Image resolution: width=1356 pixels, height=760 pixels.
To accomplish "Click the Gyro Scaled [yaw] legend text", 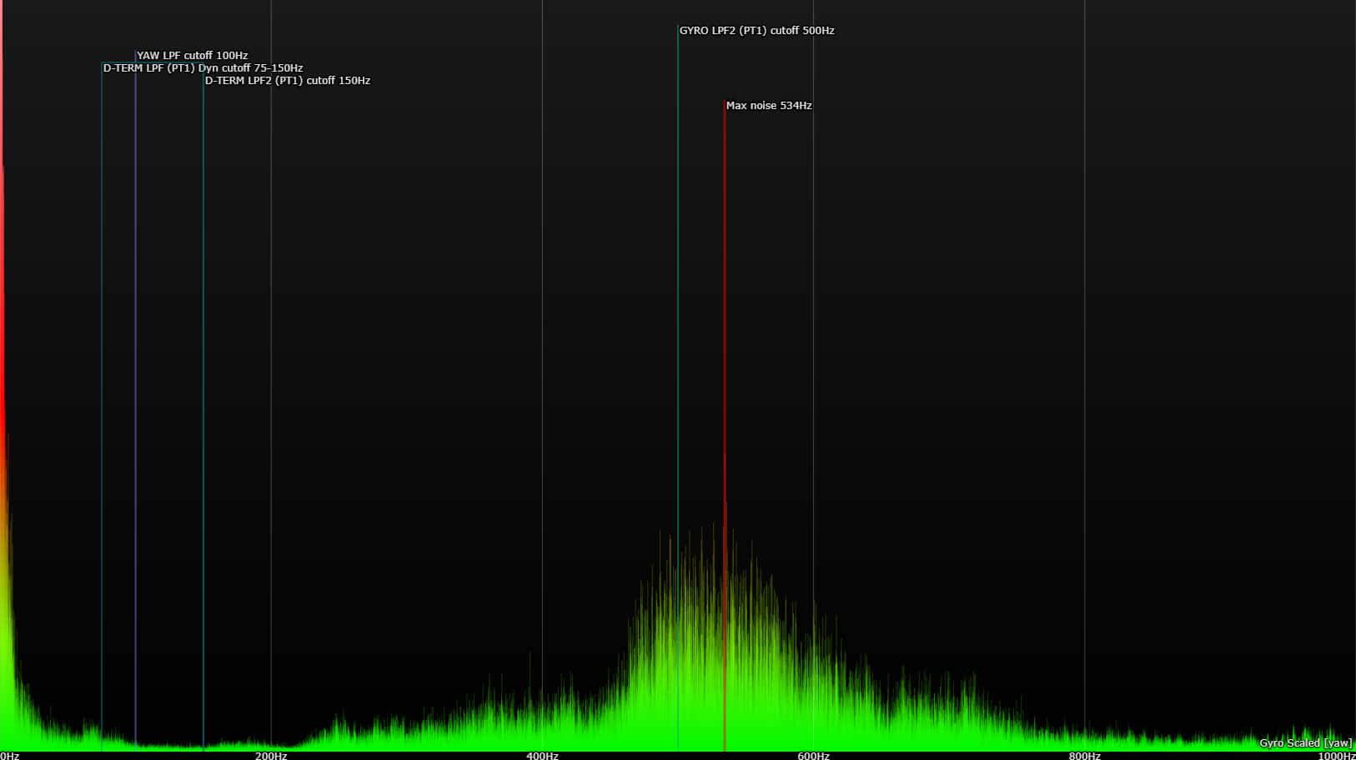I will 1305,742.
